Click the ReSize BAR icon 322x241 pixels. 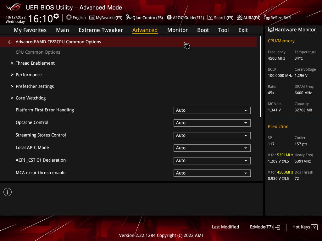coord(267,18)
